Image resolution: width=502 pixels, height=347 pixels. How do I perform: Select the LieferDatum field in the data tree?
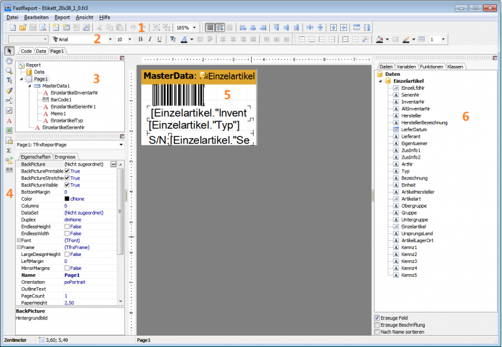pos(414,130)
